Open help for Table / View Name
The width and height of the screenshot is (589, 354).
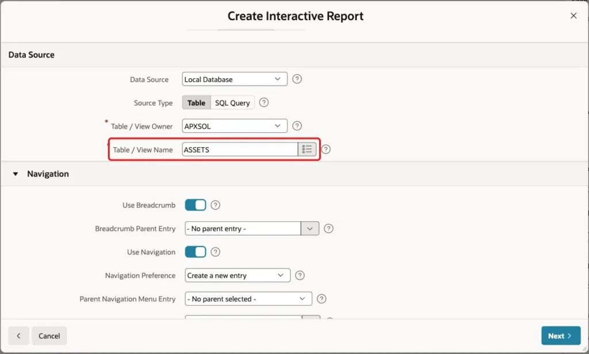(x=326, y=149)
